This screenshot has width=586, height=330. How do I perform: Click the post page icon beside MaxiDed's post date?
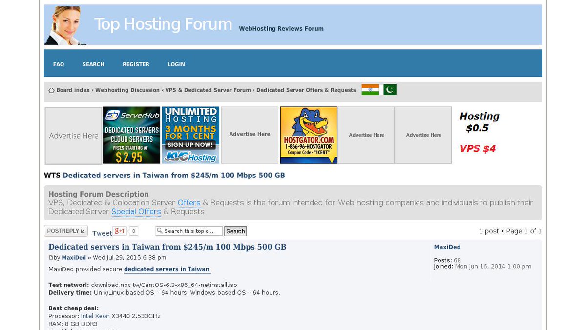pos(50,257)
